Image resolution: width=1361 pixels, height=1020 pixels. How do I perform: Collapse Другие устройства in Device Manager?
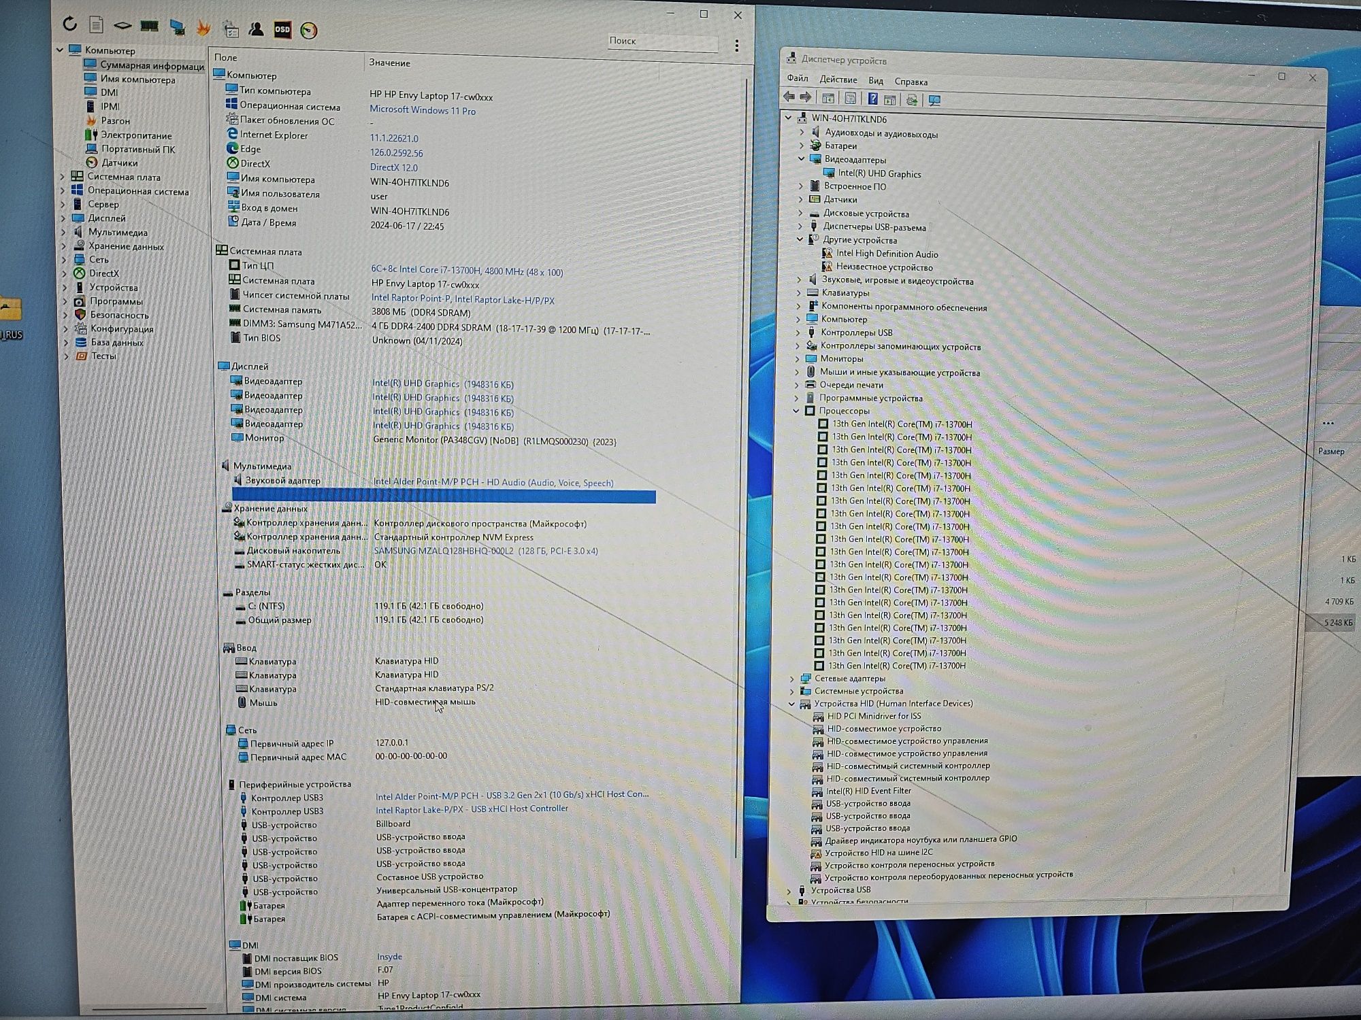(x=800, y=239)
